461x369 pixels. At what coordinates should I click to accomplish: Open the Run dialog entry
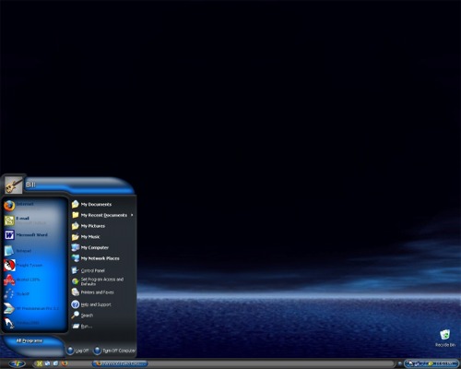pos(102,326)
